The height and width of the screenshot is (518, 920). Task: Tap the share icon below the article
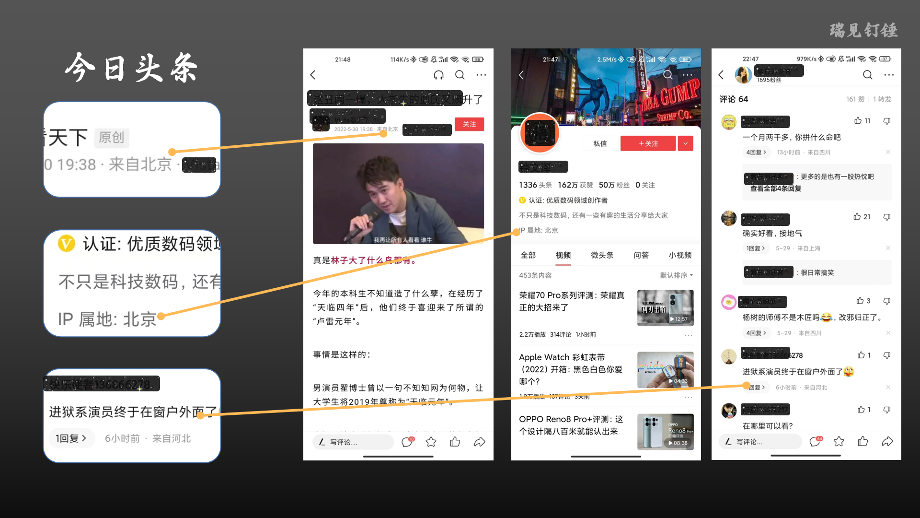click(480, 442)
